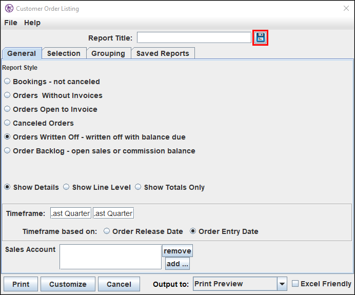355x295 pixels.
Task: Open the Output to dropdown arrow
Action: (x=282, y=284)
